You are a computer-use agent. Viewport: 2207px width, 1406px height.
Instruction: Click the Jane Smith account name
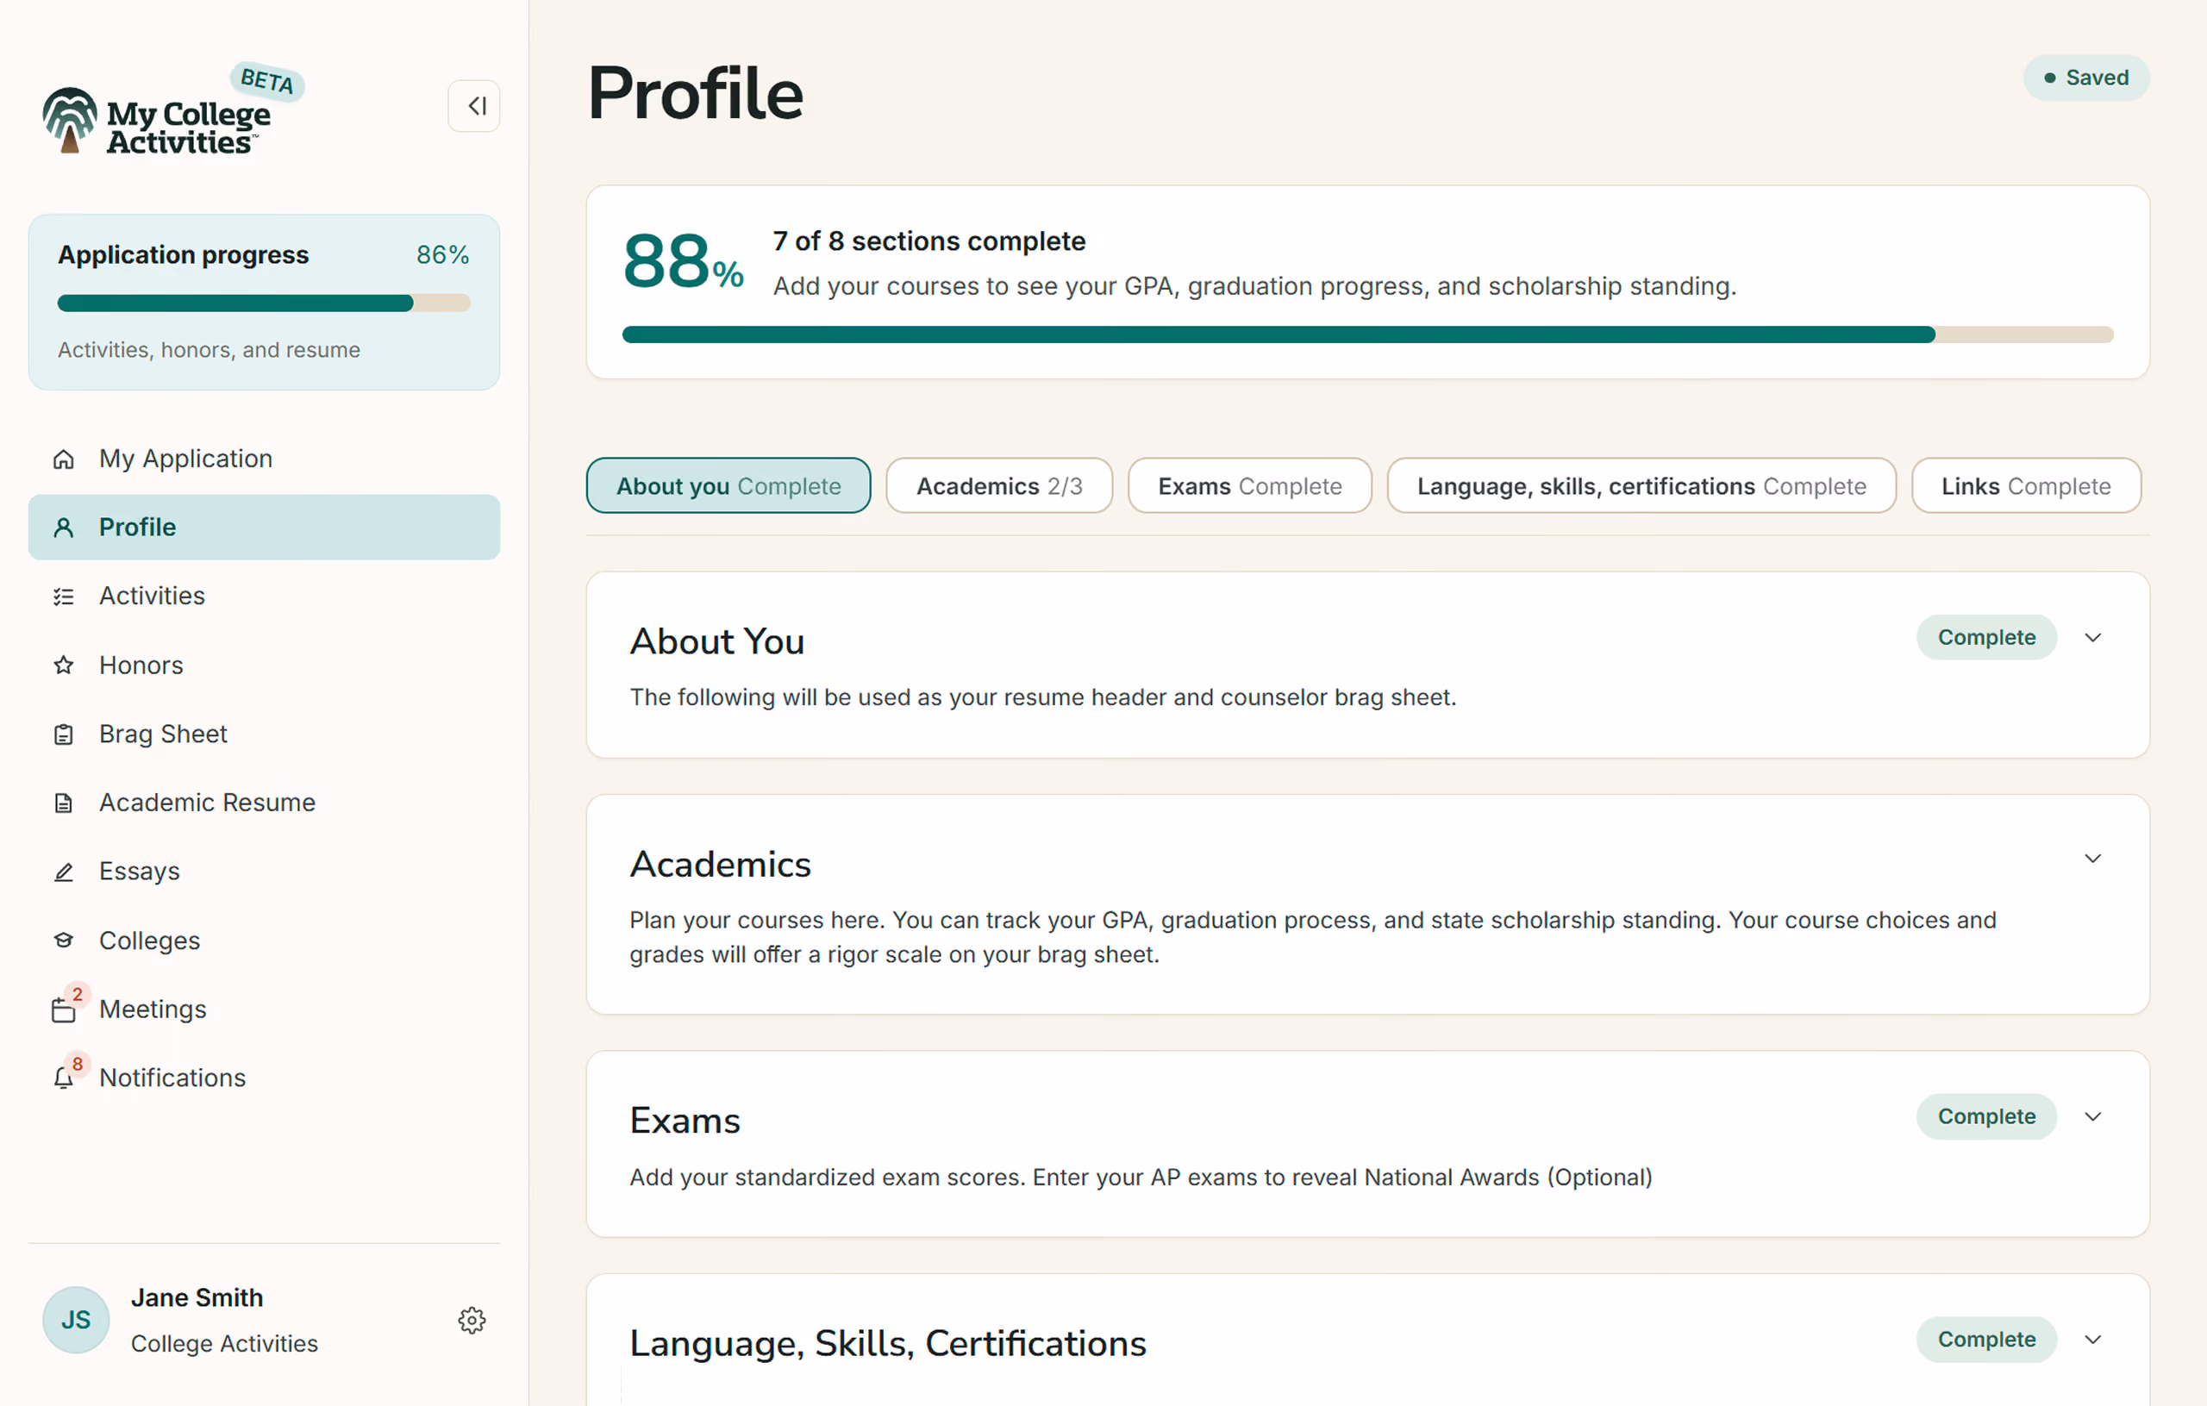[197, 1298]
